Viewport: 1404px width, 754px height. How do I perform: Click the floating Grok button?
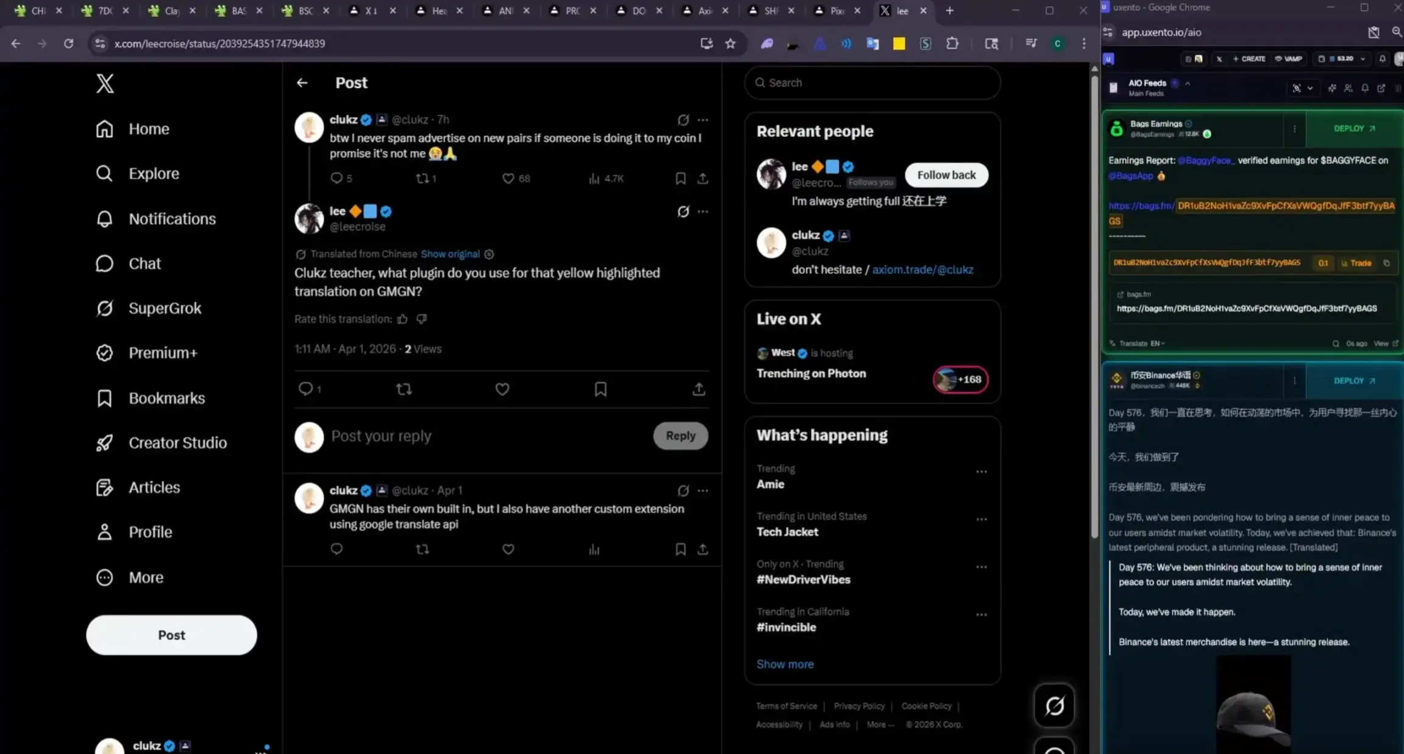click(1054, 705)
